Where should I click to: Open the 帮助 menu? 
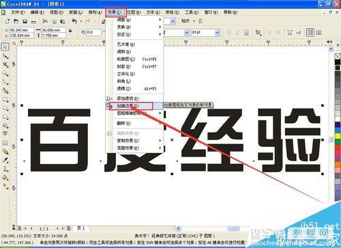(x=231, y=12)
